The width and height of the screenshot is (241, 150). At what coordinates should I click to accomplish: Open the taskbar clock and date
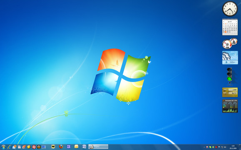point(233,147)
